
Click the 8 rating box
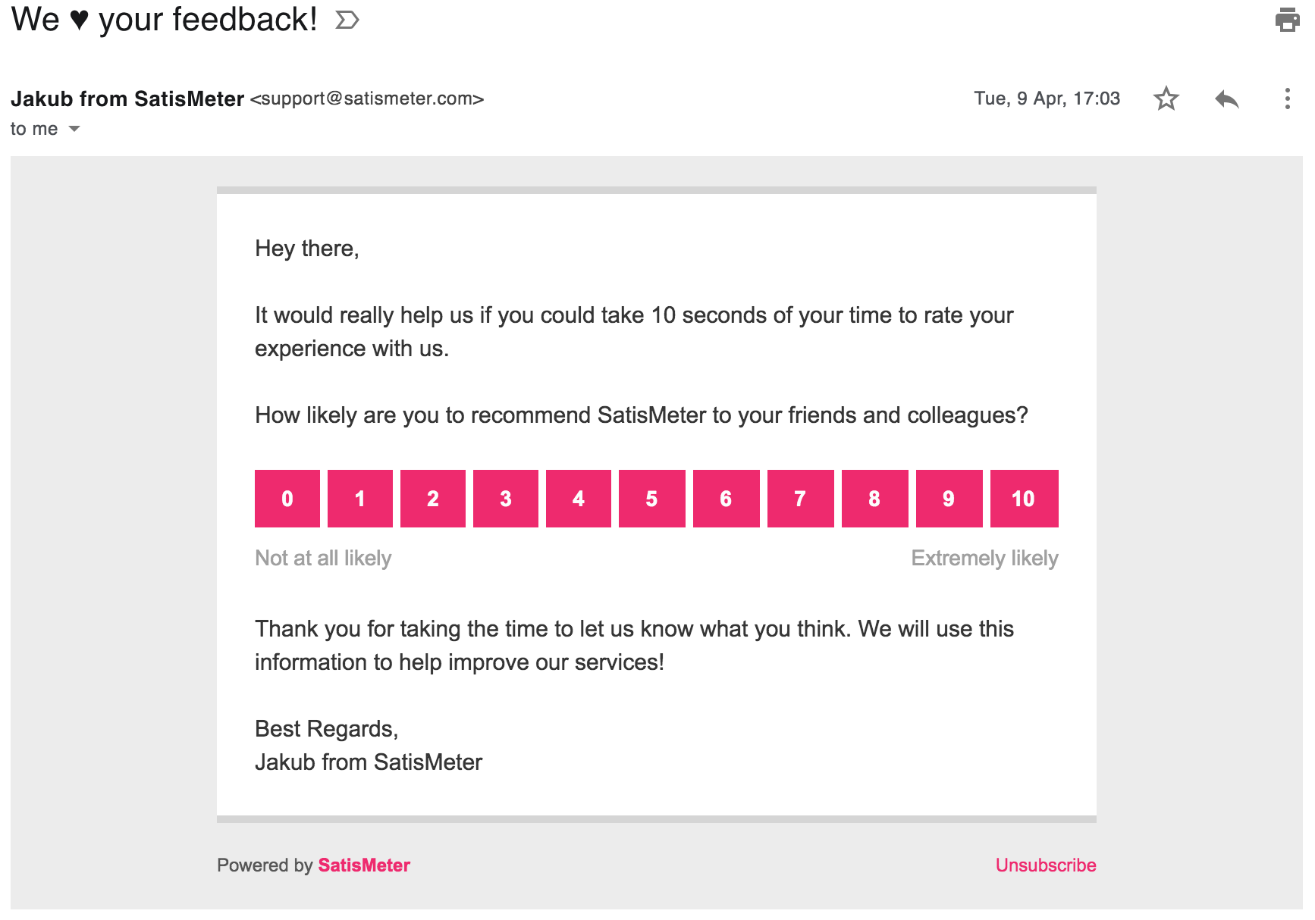875,499
